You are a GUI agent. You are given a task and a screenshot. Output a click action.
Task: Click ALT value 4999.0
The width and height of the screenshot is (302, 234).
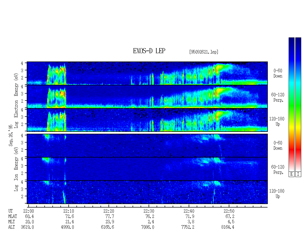pyautogui.click(x=67, y=227)
